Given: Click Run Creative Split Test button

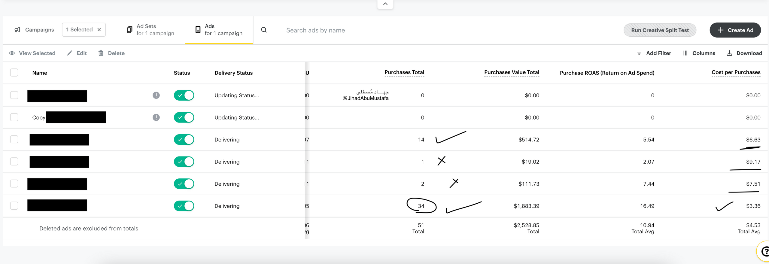Looking at the screenshot, I should [x=660, y=30].
